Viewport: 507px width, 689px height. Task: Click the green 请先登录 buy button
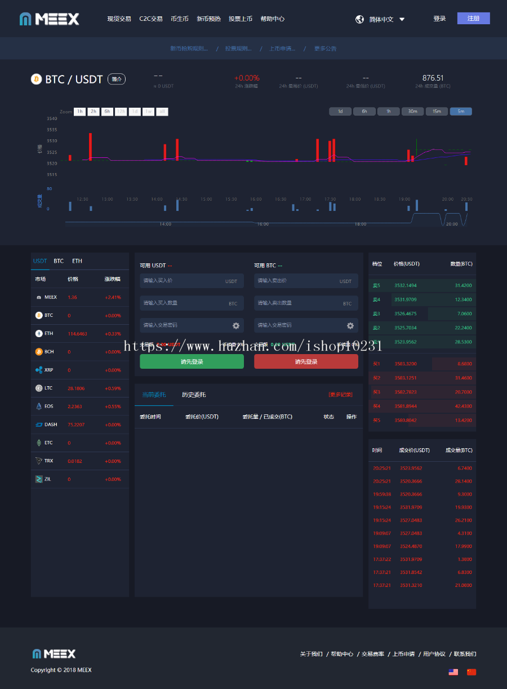(x=192, y=361)
